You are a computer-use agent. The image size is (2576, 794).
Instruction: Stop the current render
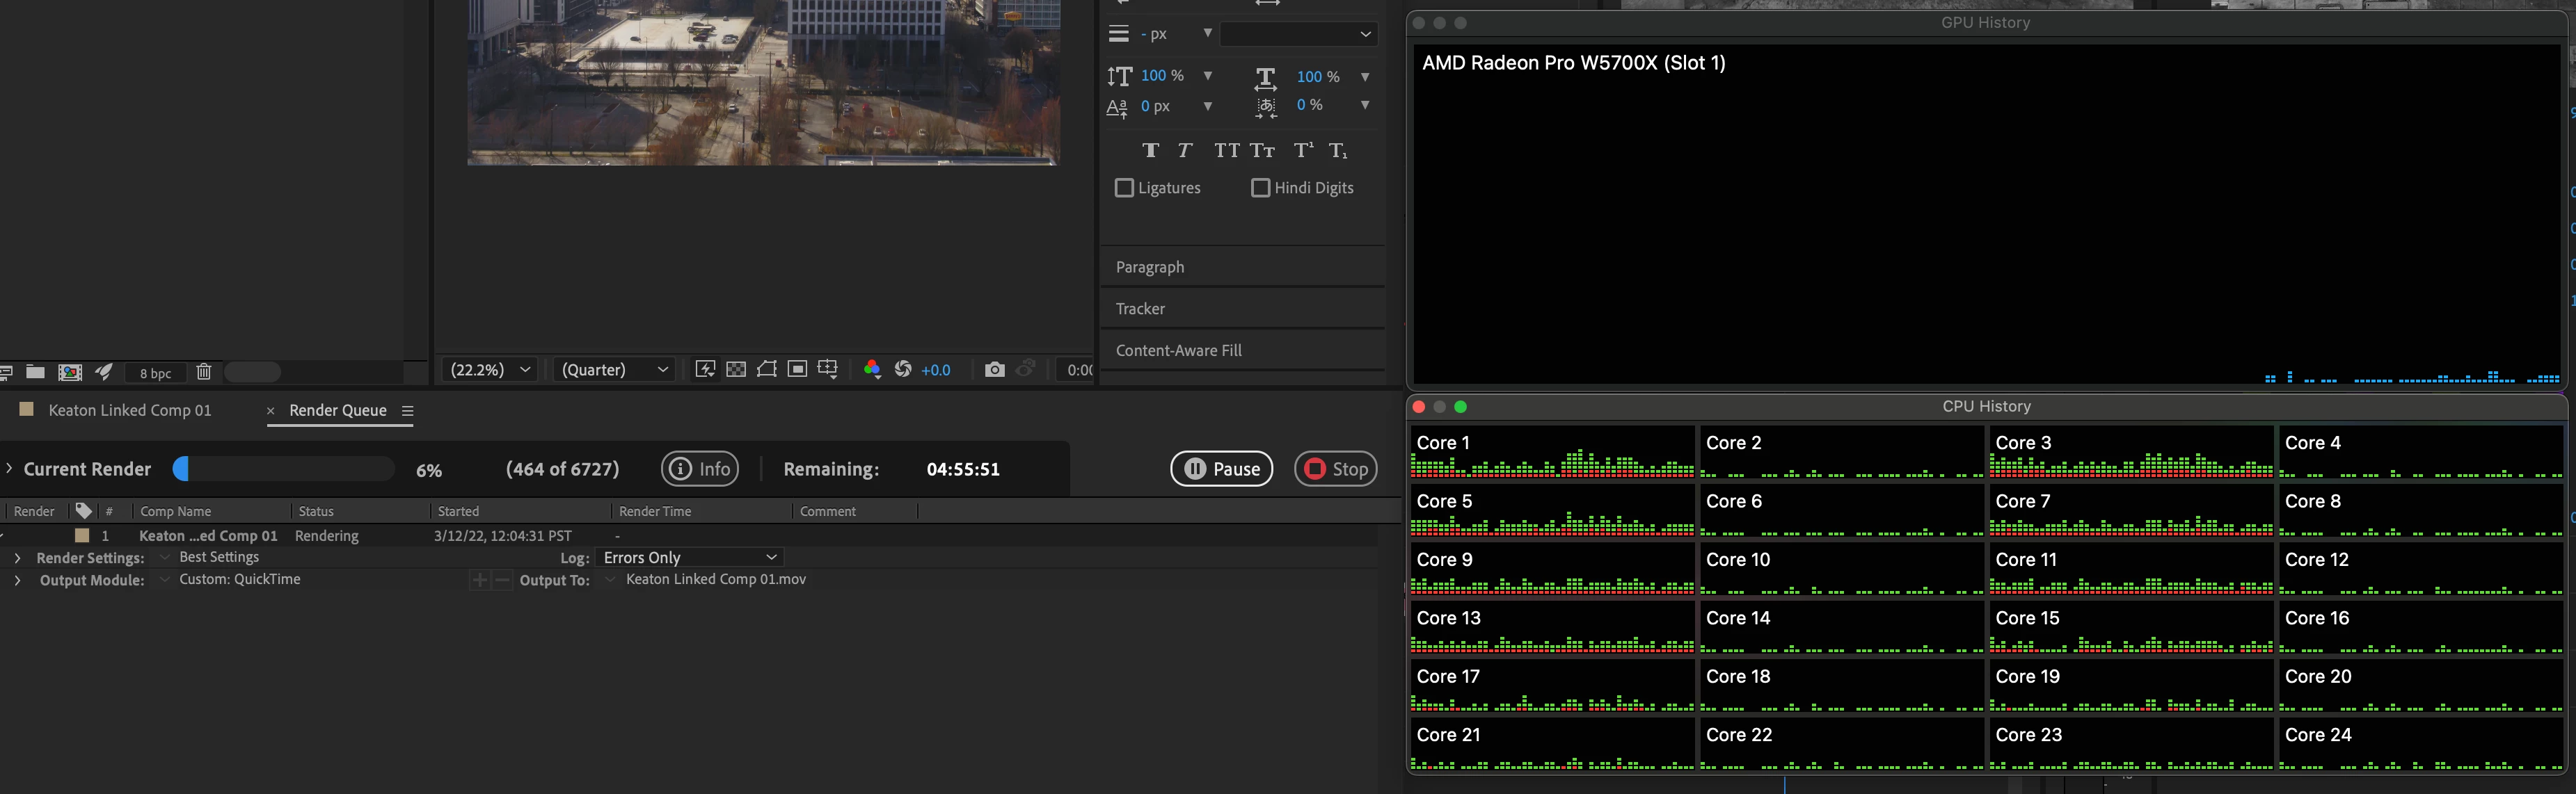point(1335,469)
